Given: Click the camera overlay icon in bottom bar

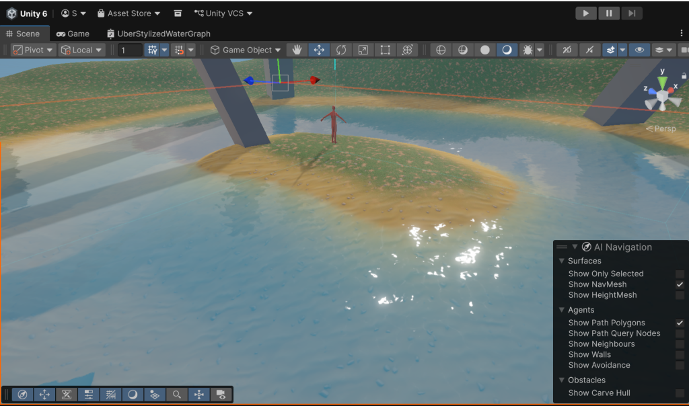Looking at the screenshot, I should tap(221, 395).
